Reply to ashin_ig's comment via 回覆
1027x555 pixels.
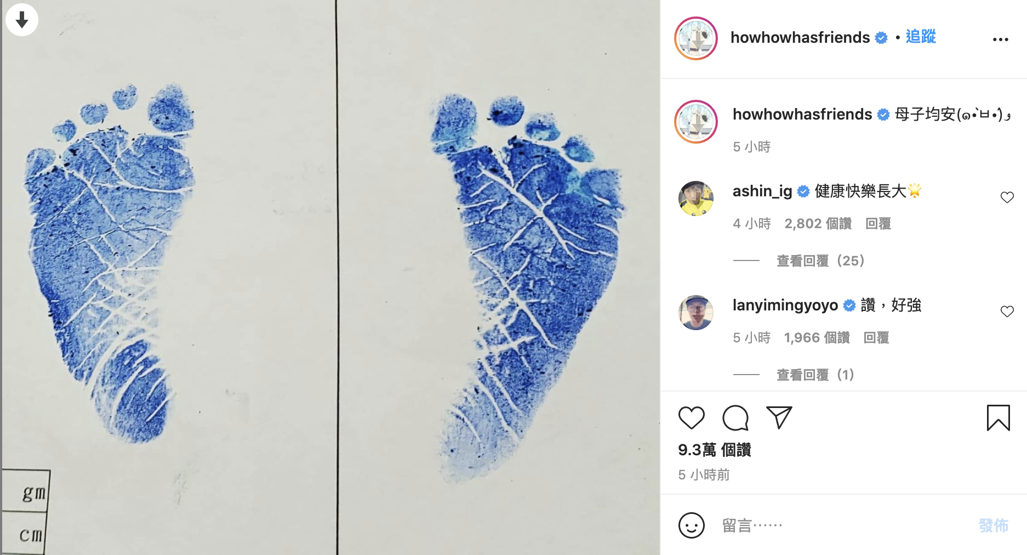[878, 224]
